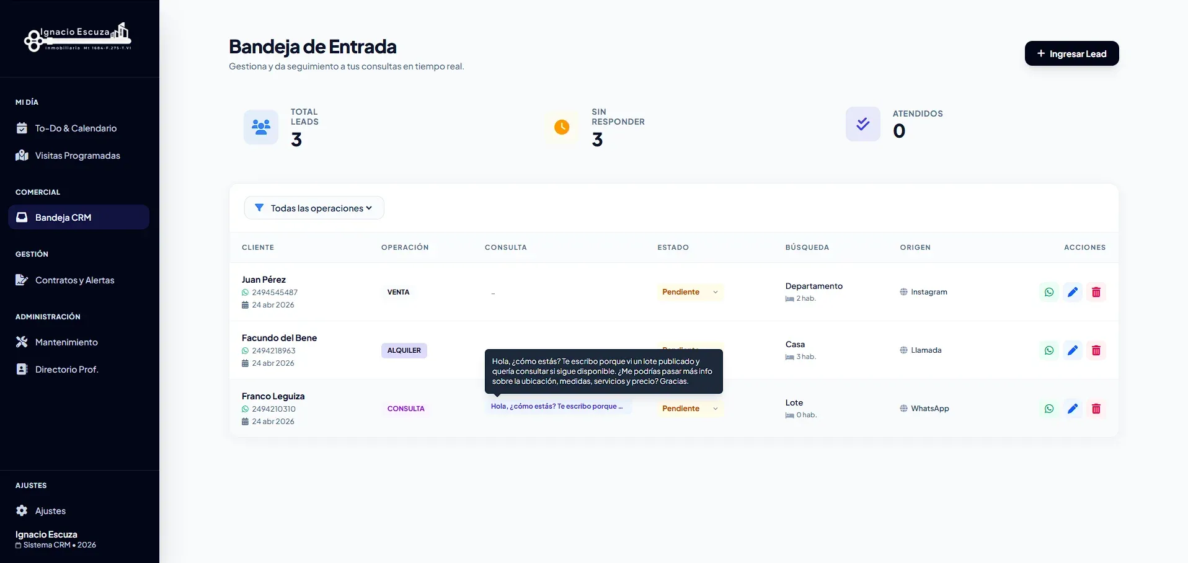The height and width of the screenshot is (563, 1188).
Task: Open WhatsApp chat for Facundo del Bene
Action: (x=1049, y=350)
